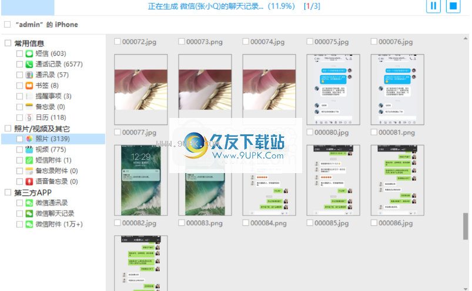Open 书签 (8) category
The height and width of the screenshot is (291, 472).
[47, 86]
